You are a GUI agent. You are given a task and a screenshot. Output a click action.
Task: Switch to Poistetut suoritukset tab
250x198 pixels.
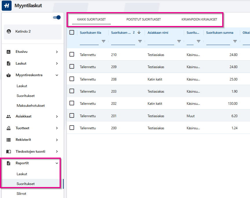pyautogui.click(x=144, y=19)
